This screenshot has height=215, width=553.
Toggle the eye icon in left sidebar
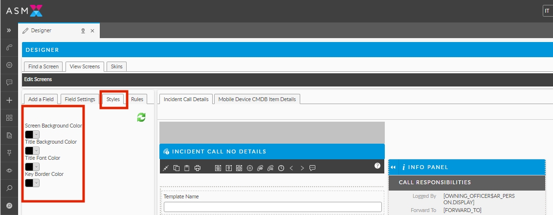[x=9, y=171]
